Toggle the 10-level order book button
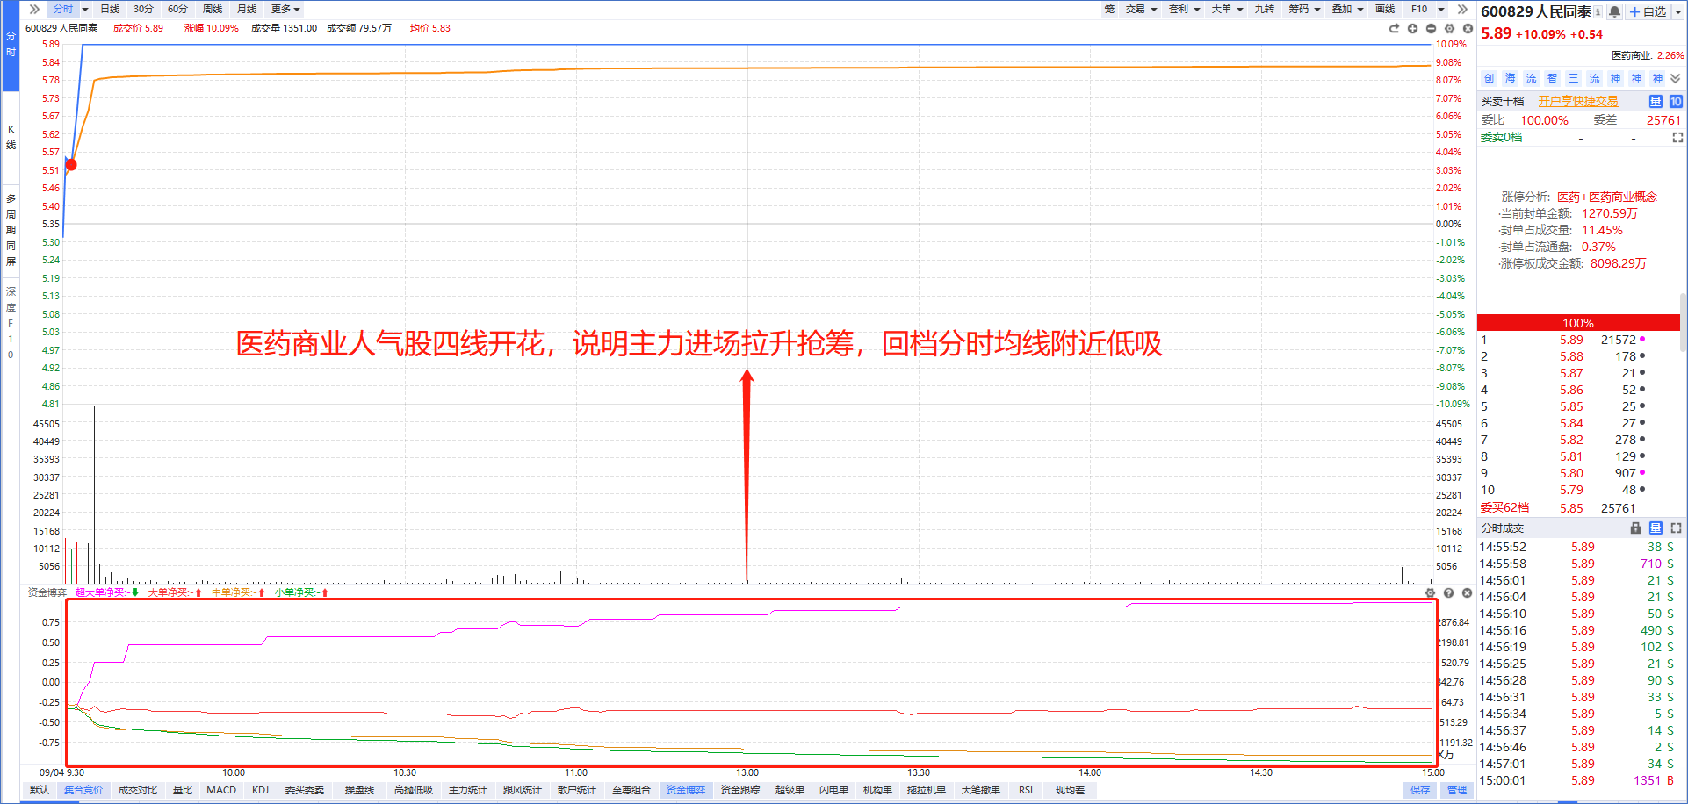 (1676, 101)
